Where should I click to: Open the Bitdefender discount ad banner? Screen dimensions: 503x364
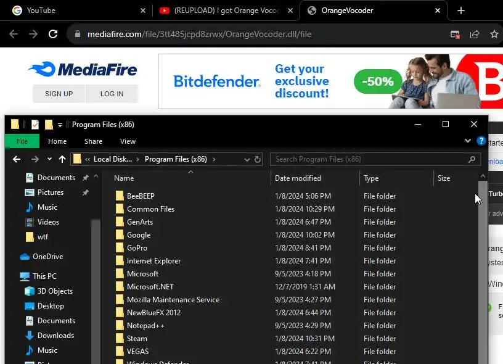(330, 81)
